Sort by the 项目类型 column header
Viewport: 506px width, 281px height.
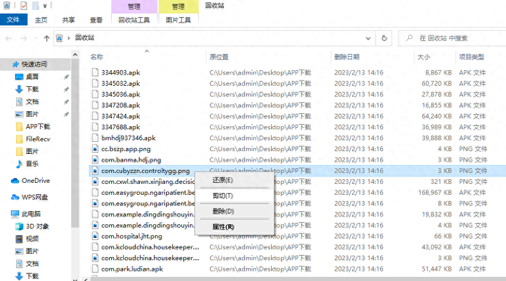pyautogui.click(x=472, y=57)
